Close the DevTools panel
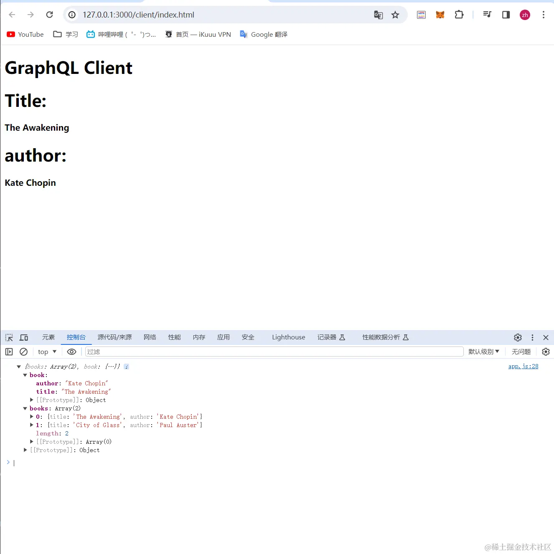This screenshot has height=554, width=554. (546, 338)
